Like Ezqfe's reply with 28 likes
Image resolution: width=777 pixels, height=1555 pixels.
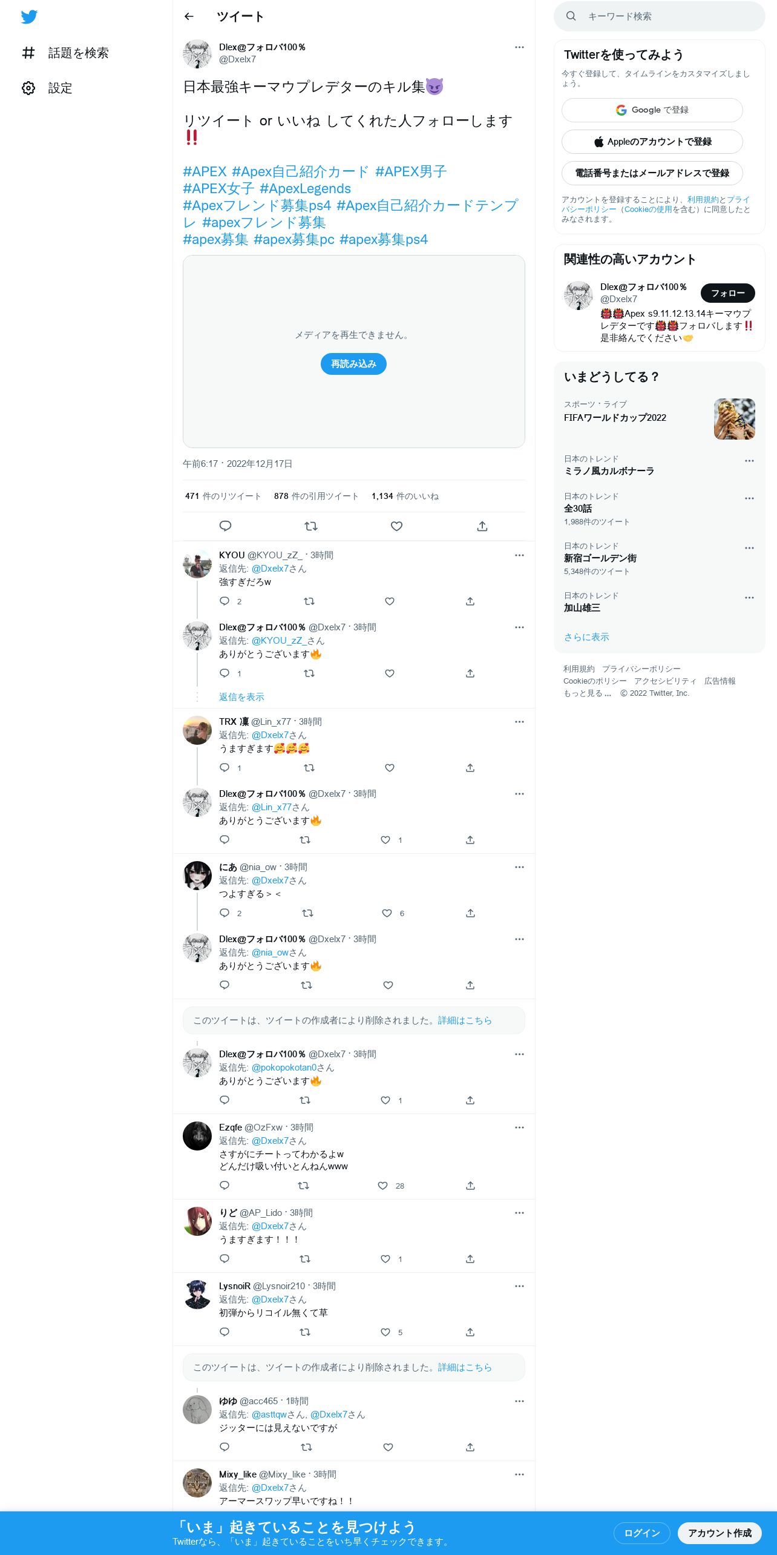[x=382, y=1186]
